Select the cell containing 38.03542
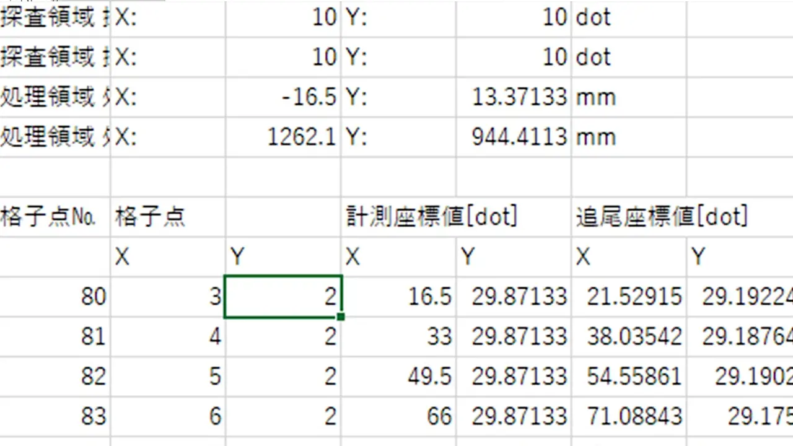The width and height of the screenshot is (793, 446). click(x=629, y=336)
